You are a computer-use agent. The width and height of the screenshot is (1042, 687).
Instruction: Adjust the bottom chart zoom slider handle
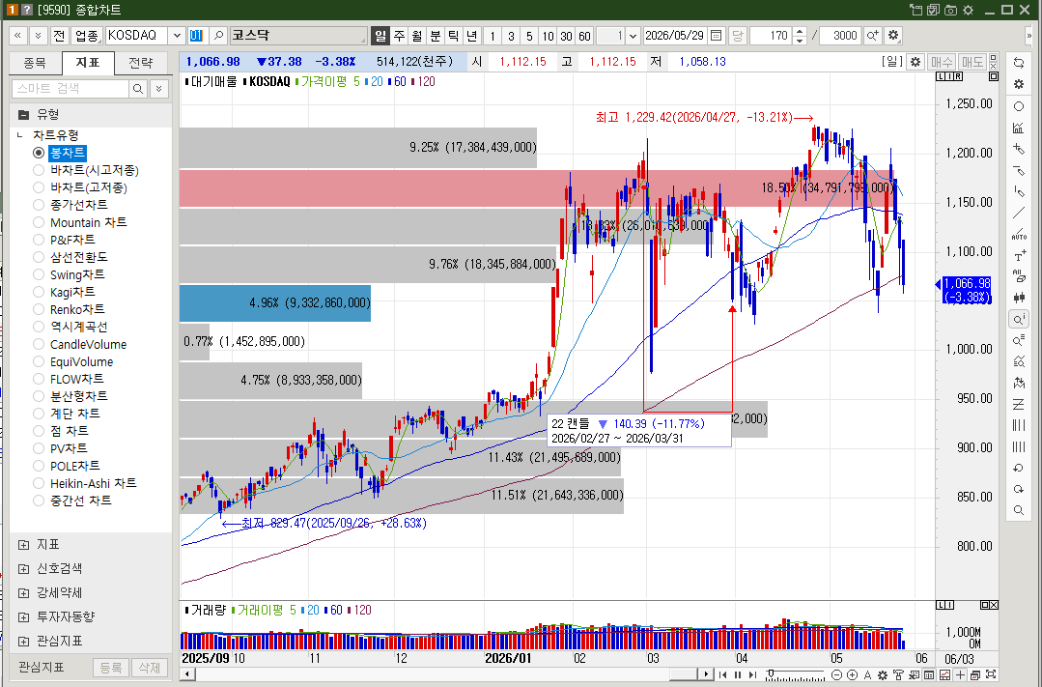pos(771,674)
